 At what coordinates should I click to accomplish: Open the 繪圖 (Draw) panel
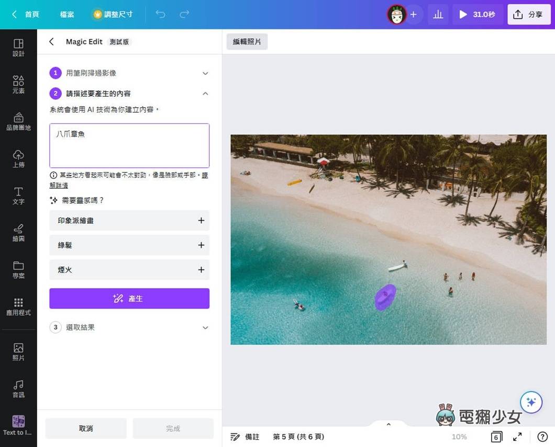[18, 233]
